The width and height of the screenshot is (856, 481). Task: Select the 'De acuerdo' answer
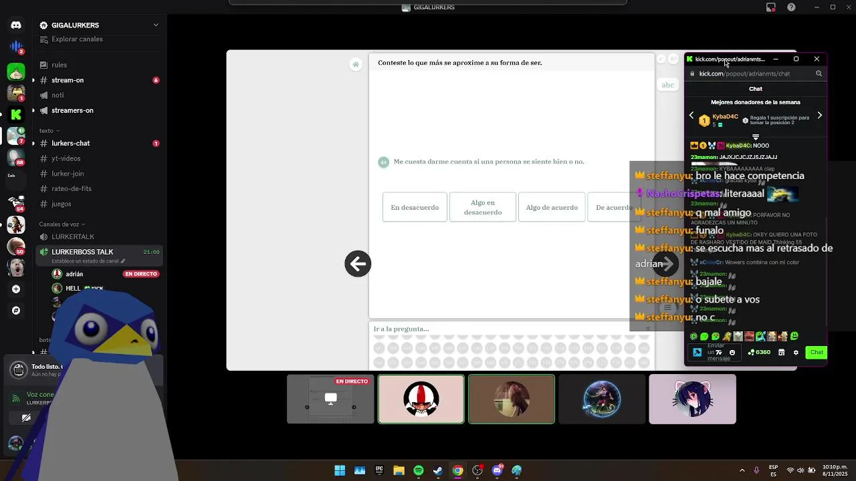pos(614,207)
